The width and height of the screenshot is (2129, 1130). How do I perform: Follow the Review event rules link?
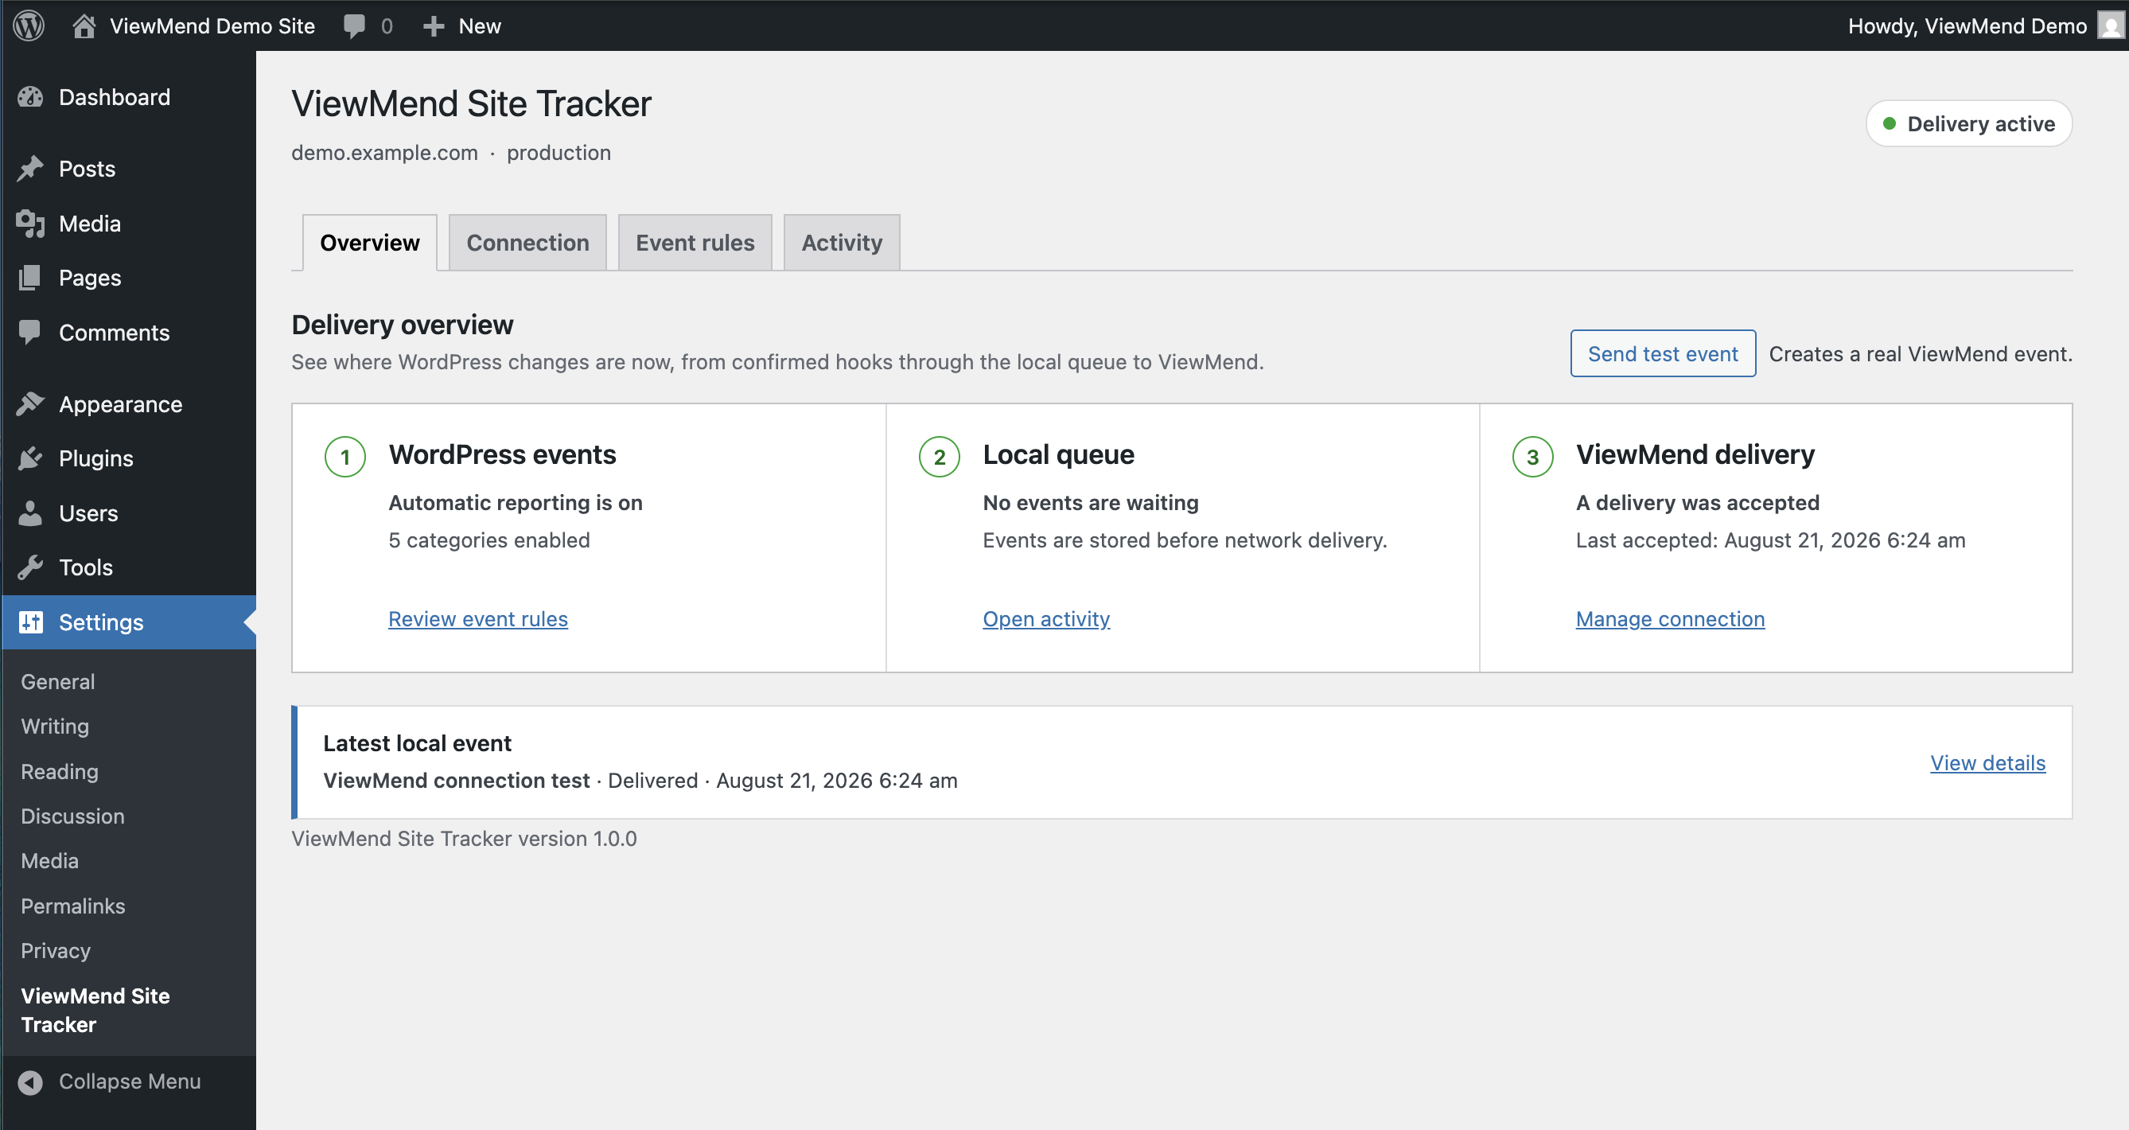477,618
